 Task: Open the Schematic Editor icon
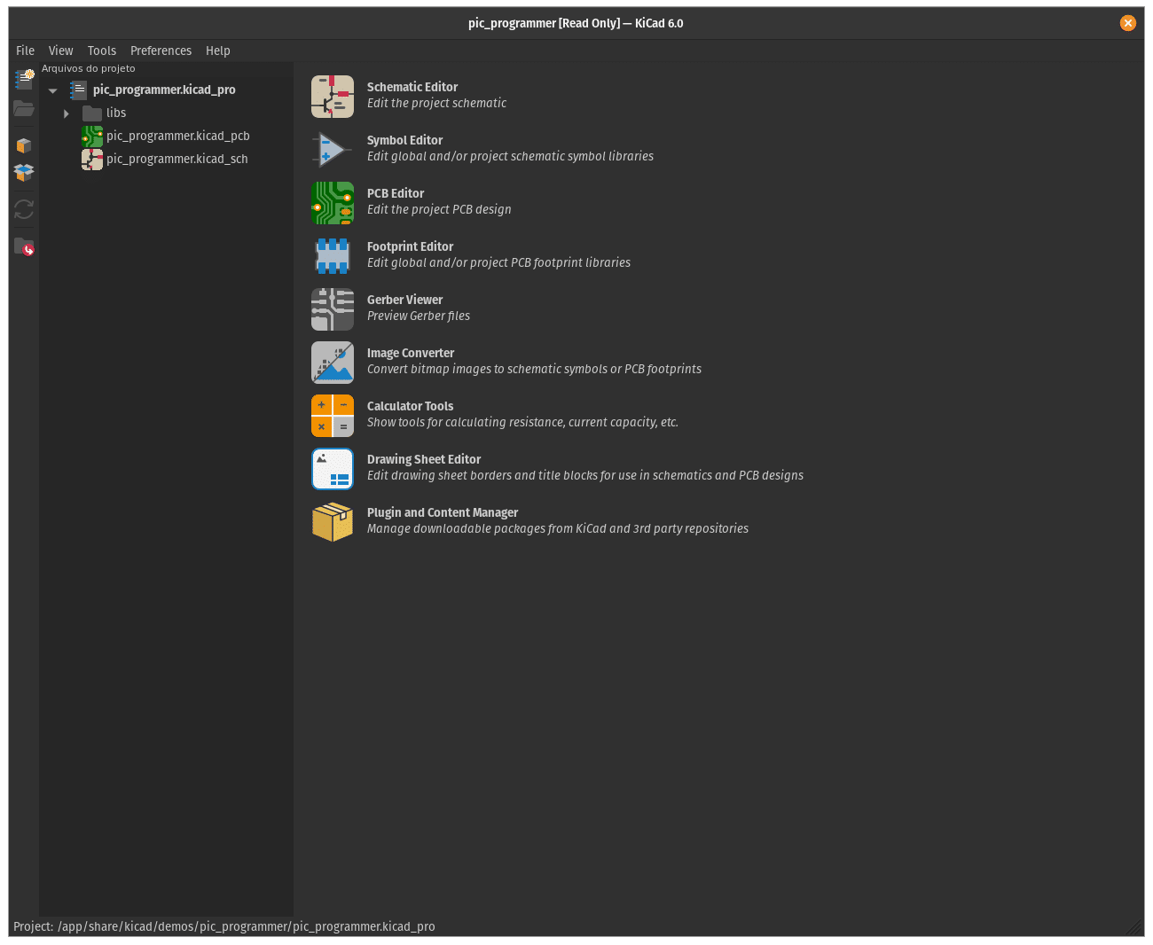point(333,97)
